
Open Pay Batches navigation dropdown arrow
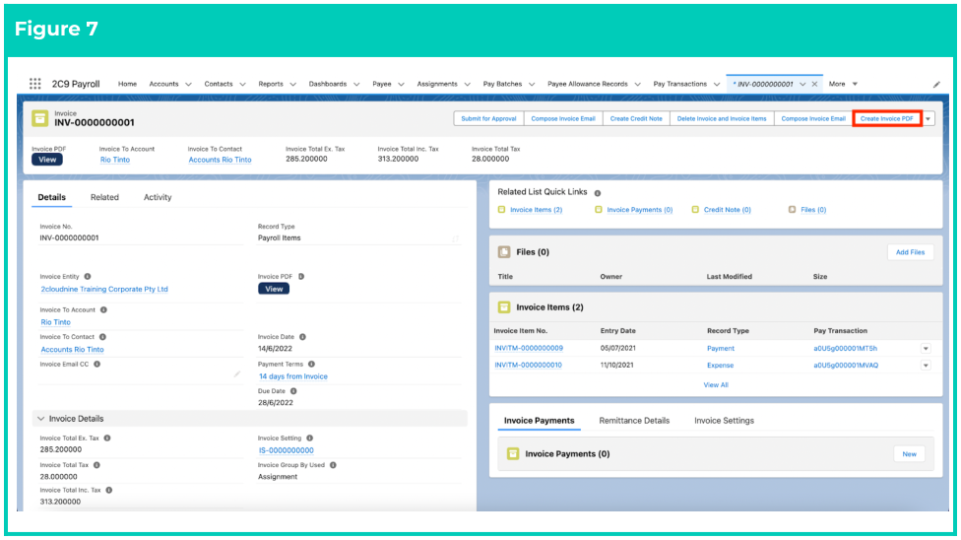[532, 84]
